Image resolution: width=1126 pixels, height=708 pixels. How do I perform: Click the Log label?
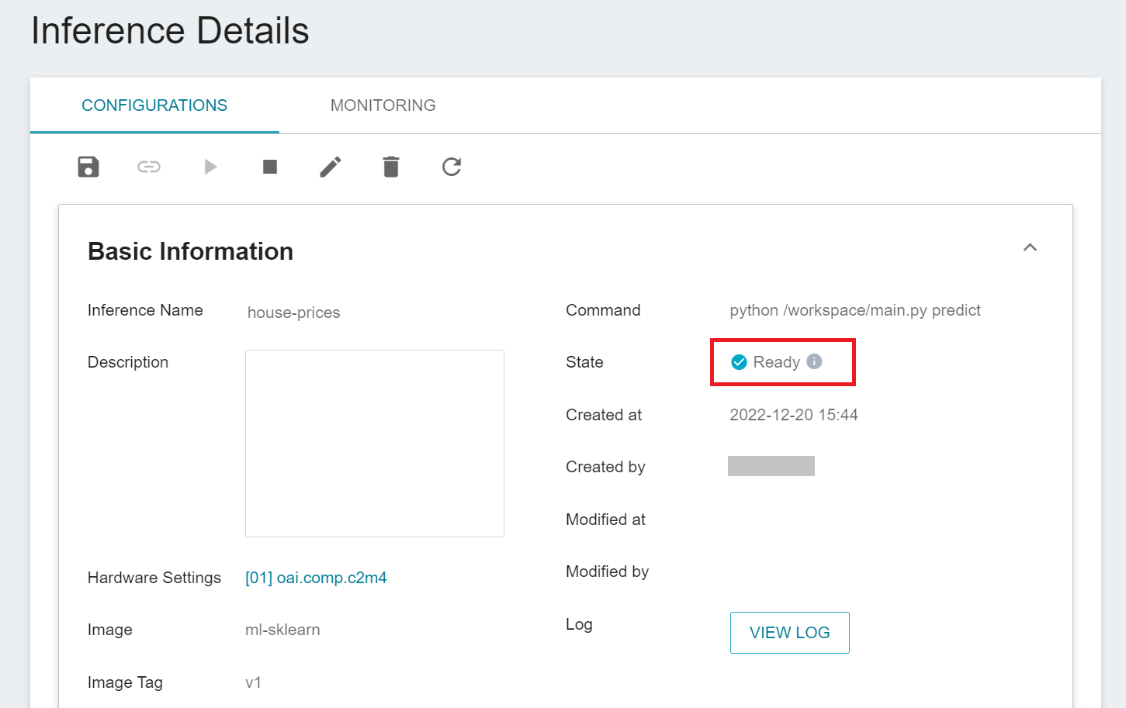(x=579, y=624)
